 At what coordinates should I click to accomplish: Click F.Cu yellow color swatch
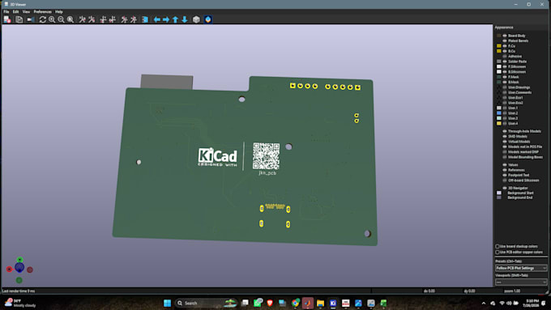(499, 46)
